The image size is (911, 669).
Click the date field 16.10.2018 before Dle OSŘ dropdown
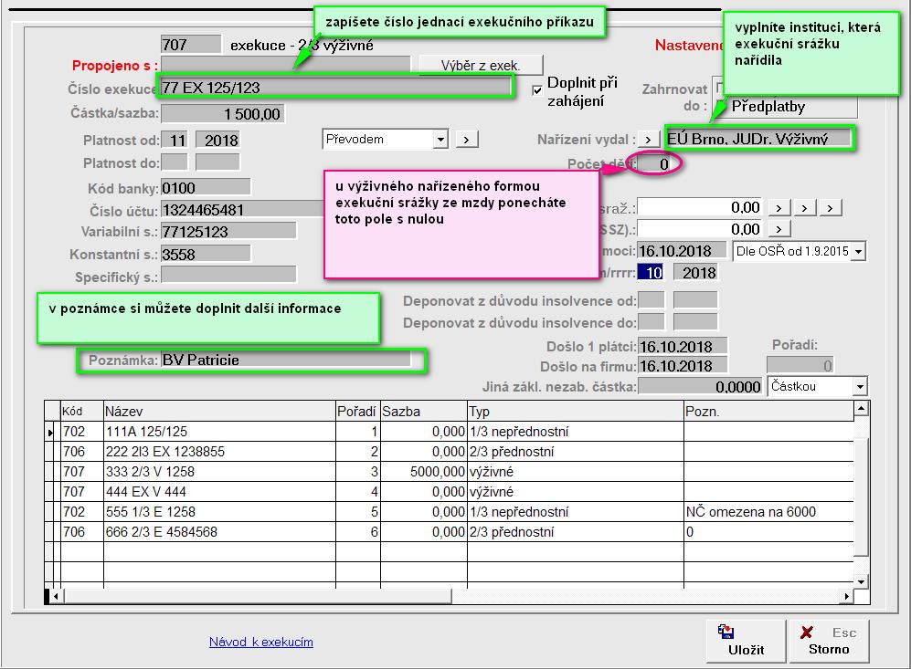[x=682, y=251]
